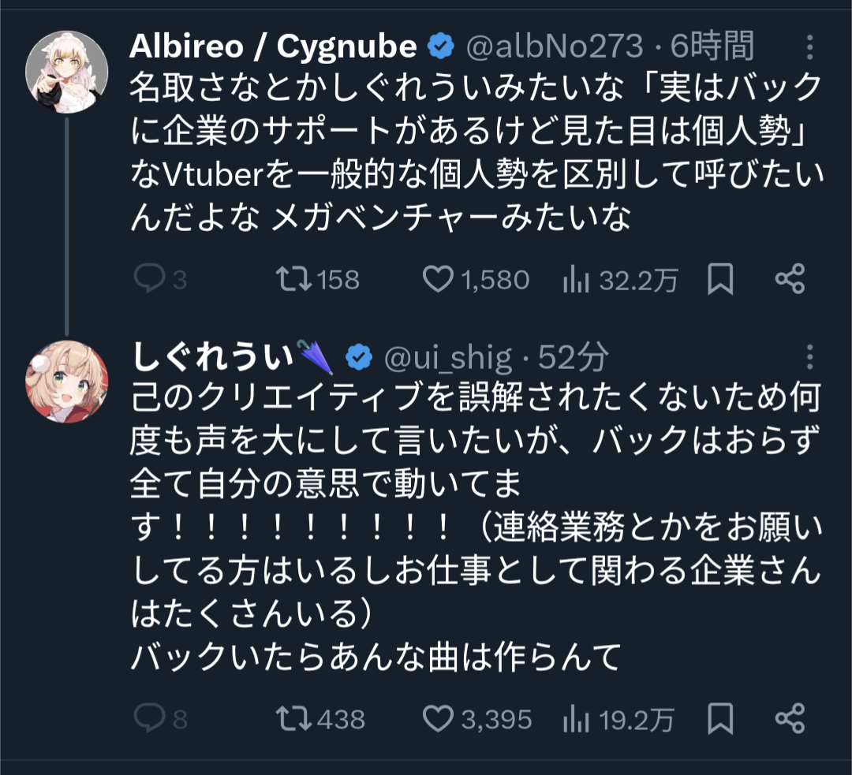Image resolution: width=852 pixels, height=775 pixels.
Task: Open the Albireo / Cygnube display name
Action: [x=273, y=47]
